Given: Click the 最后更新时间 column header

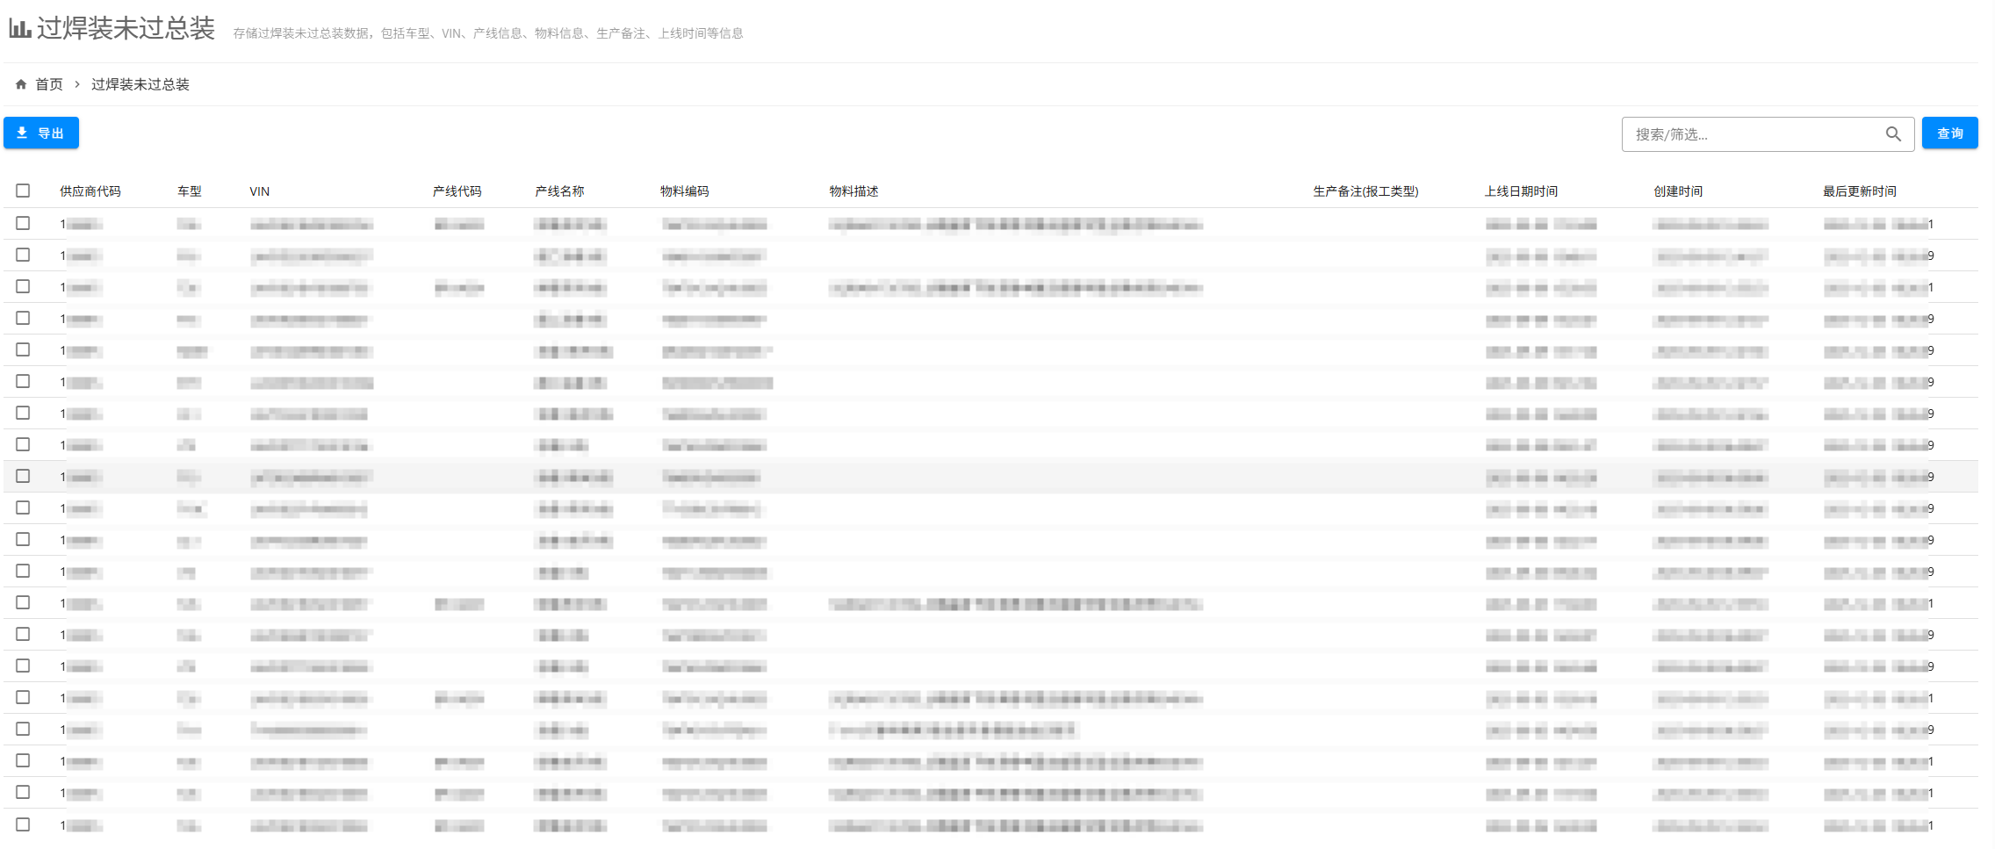Looking at the screenshot, I should point(1859,191).
